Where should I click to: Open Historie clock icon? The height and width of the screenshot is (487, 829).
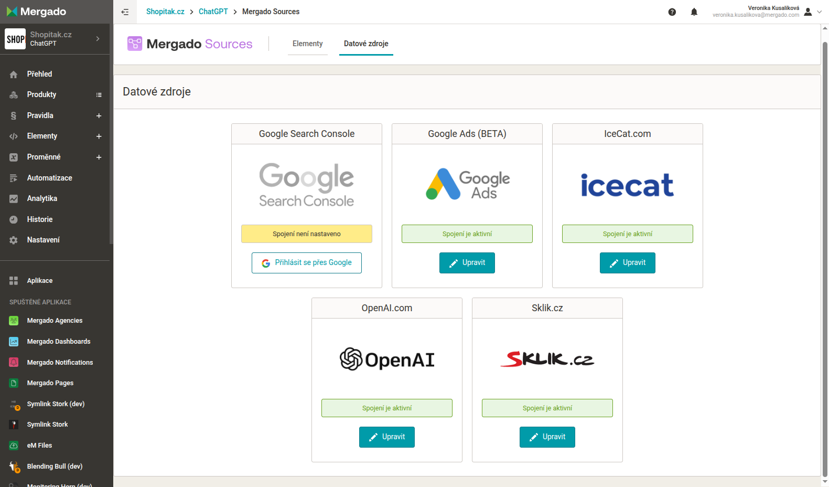point(14,220)
